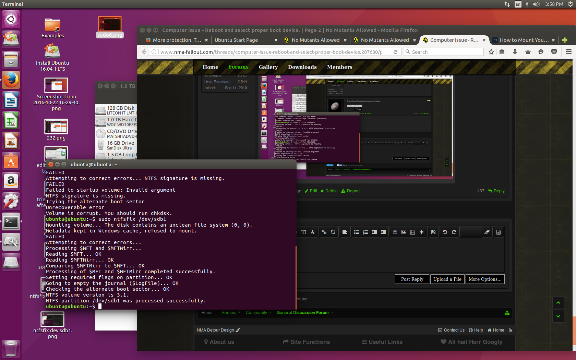Screen dimensions: 576x360
Task: Switch to 'How to Mount You...' tab
Action: tap(523, 40)
